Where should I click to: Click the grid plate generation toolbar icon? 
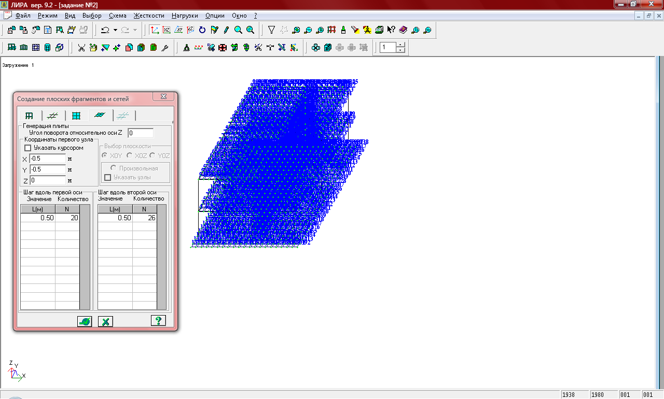click(35, 48)
